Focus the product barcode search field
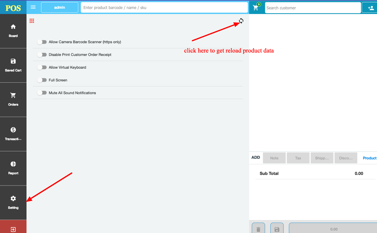Viewport: 377px width, 233px height. [164, 7]
